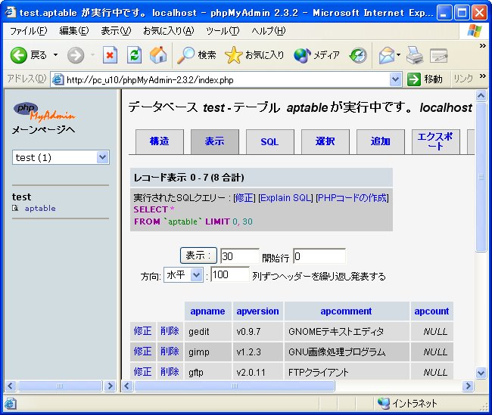
Task: Sort by apcount column header
Action: 431,311
